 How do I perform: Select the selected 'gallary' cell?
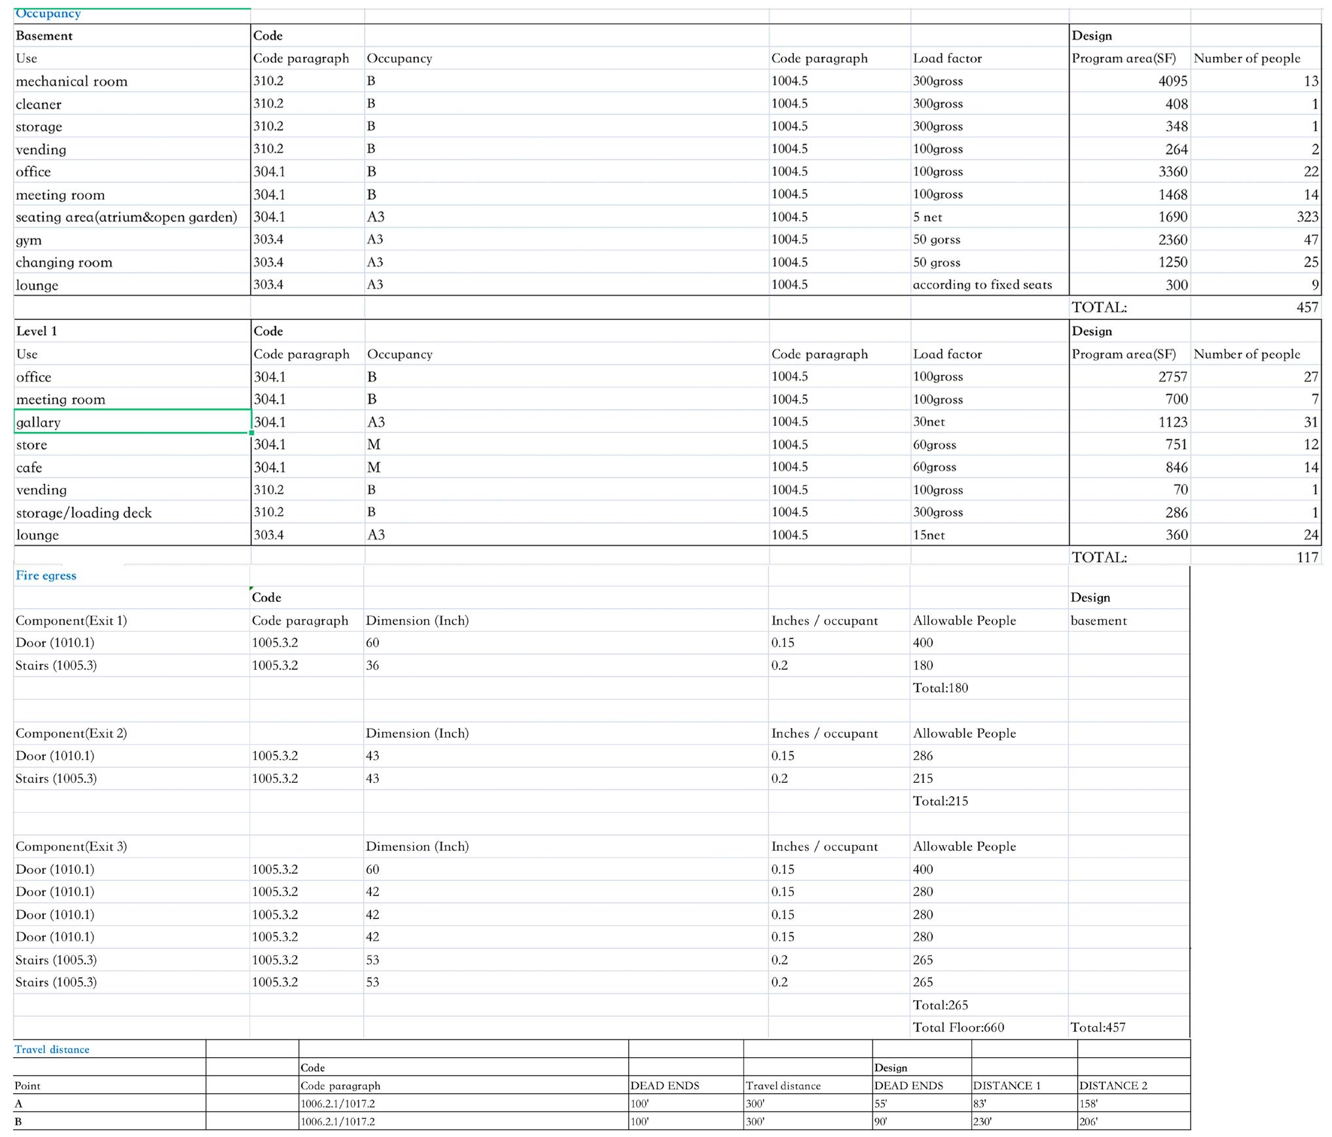(x=131, y=422)
